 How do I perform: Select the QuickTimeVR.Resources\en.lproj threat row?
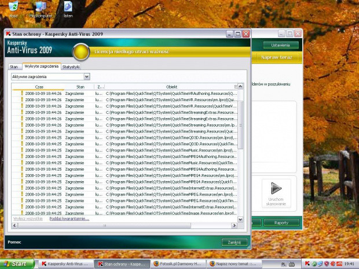click(x=124, y=100)
